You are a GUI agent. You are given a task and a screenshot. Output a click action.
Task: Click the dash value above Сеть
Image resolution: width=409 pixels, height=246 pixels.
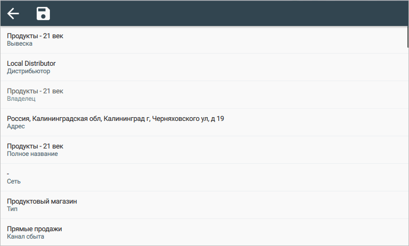click(8, 174)
